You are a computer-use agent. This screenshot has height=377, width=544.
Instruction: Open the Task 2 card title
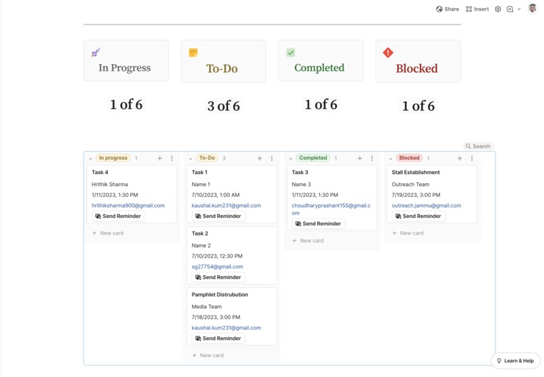coord(200,233)
